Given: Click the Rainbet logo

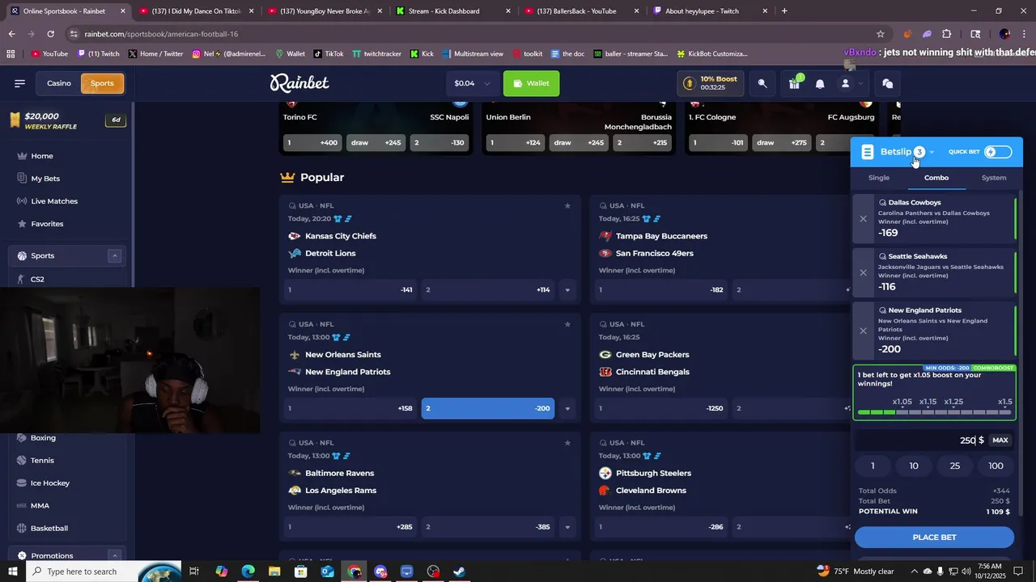Looking at the screenshot, I should 299,82.
